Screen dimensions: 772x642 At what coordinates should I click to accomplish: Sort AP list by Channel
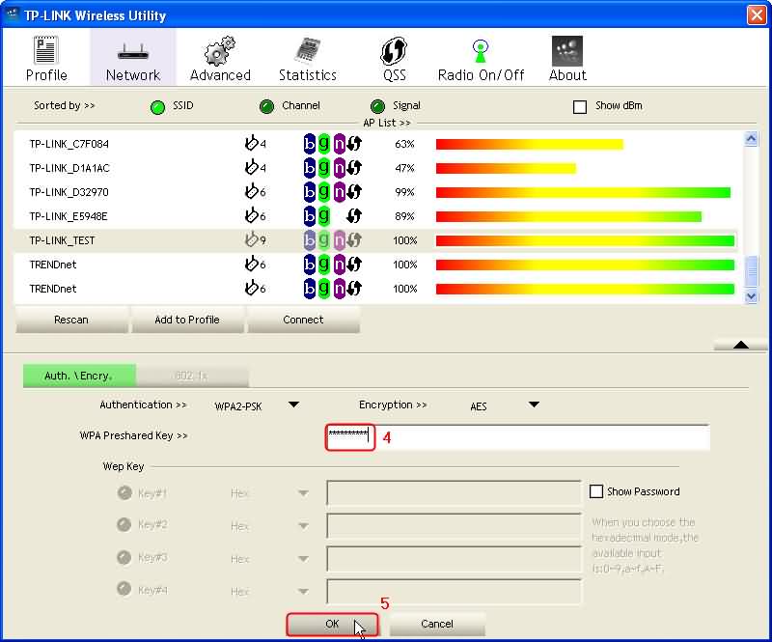pos(266,106)
